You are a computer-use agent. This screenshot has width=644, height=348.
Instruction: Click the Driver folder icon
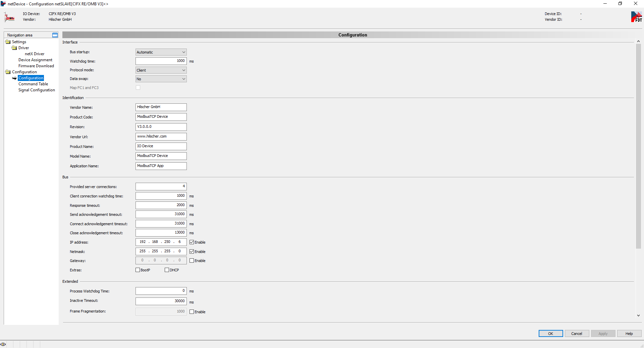click(x=14, y=48)
